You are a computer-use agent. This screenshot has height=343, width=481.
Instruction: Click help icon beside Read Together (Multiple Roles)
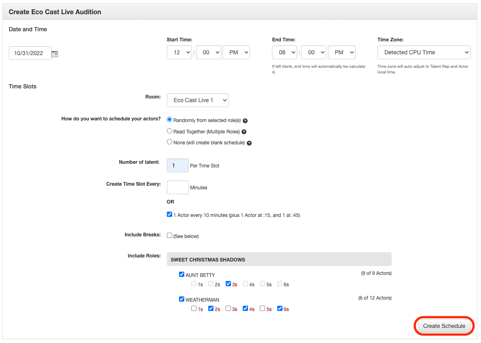pos(244,132)
